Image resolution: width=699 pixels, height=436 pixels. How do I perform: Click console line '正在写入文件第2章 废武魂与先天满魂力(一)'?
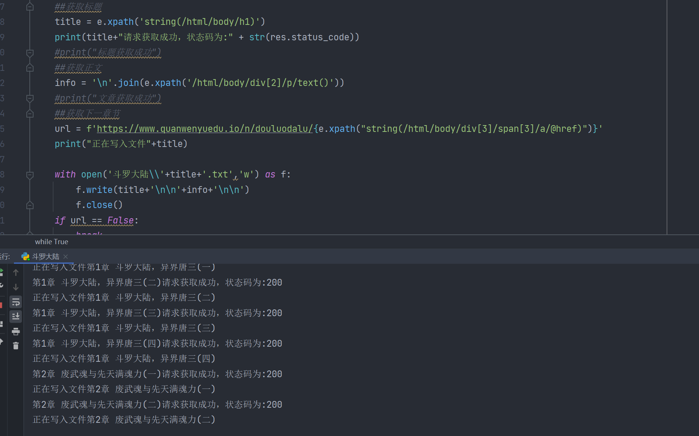pos(124,389)
